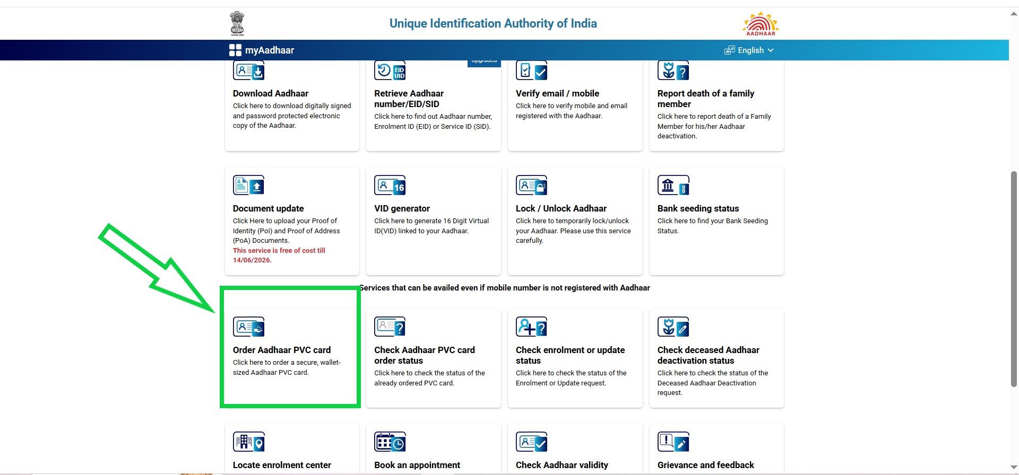Open Retrieve Aadhaar number/EID/SID title
The width and height of the screenshot is (1019, 475).
pos(409,99)
